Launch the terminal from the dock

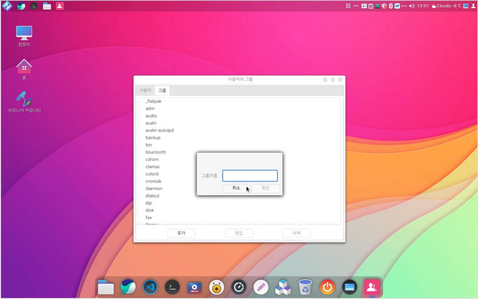[x=172, y=287]
